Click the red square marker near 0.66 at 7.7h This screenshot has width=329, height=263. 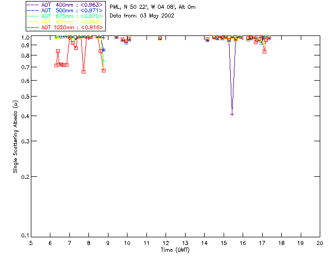point(83,71)
